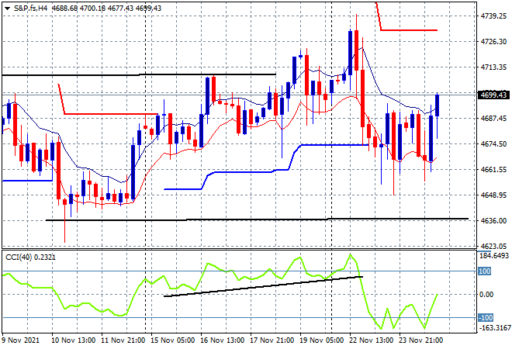Click the 4726.30 price axis label
Screen dimensions: 512x349
[x=493, y=41]
